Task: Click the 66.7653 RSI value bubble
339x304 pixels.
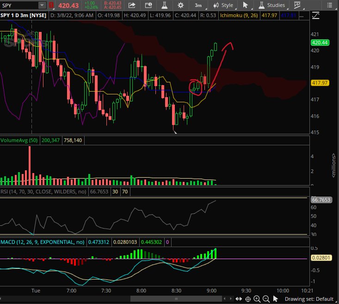Action: pyautogui.click(x=321, y=200)
